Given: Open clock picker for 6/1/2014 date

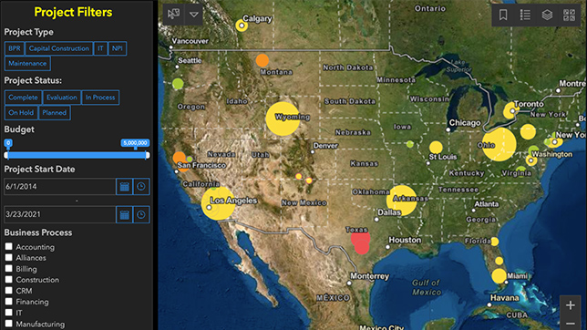Looking at the screenshot, I should pos(141,187).
